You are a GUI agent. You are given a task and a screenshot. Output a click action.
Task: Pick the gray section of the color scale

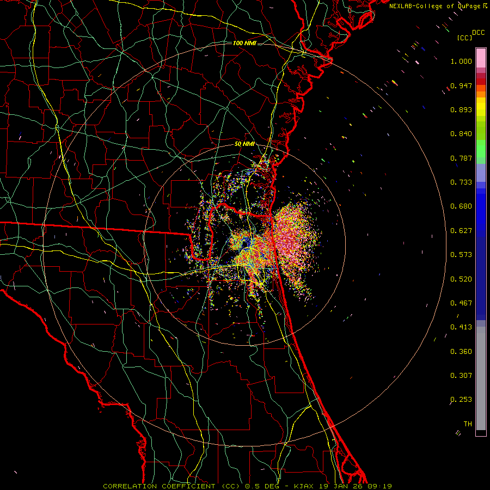pos(481,378)
